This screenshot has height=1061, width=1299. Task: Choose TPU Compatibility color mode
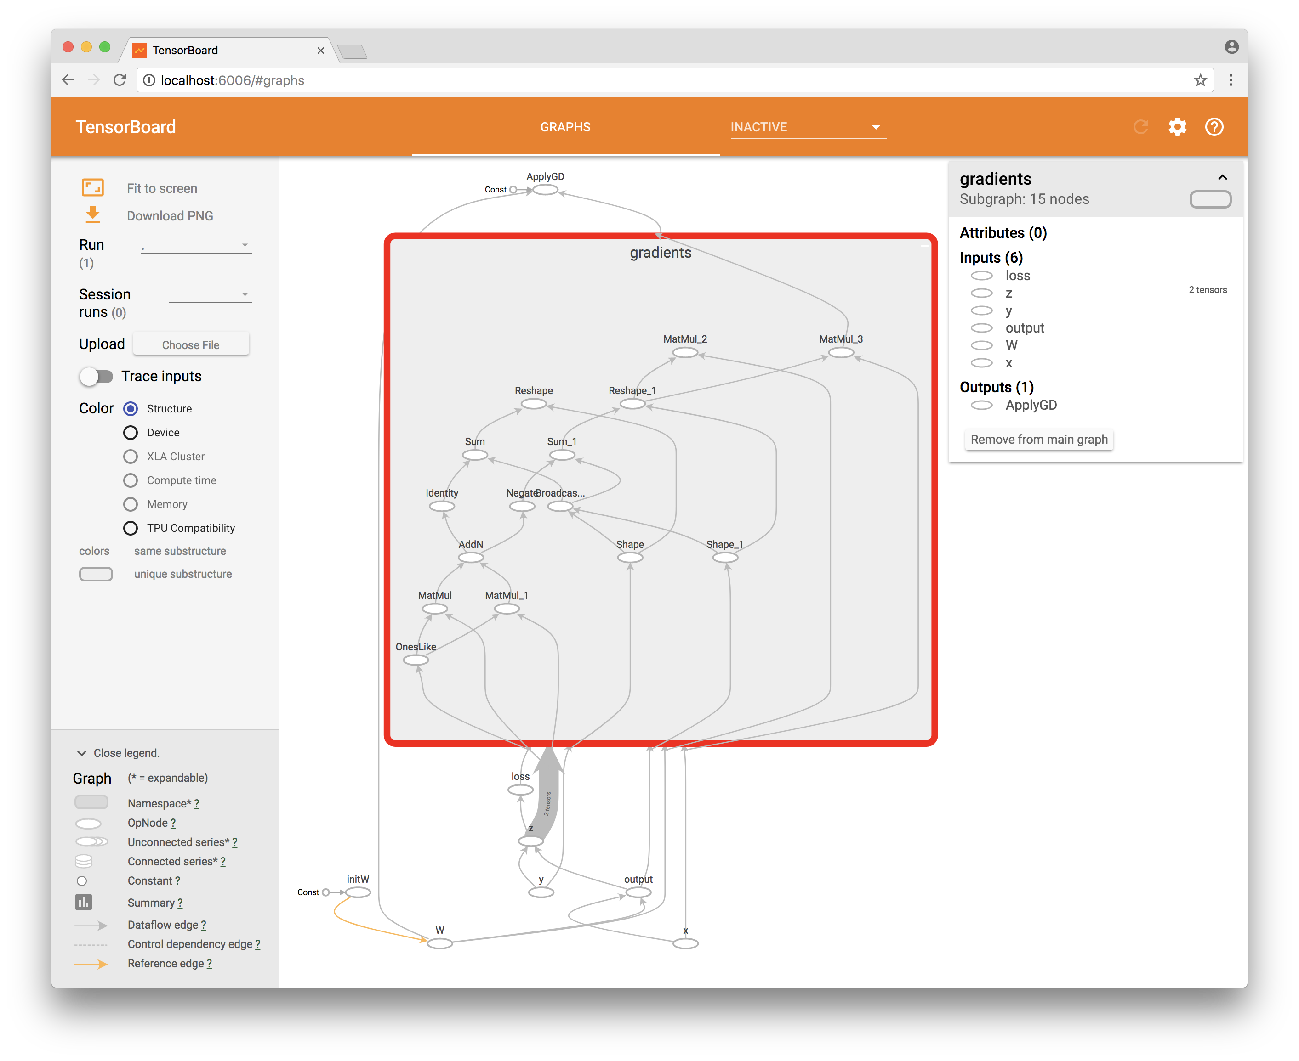(x=130, y=528)
